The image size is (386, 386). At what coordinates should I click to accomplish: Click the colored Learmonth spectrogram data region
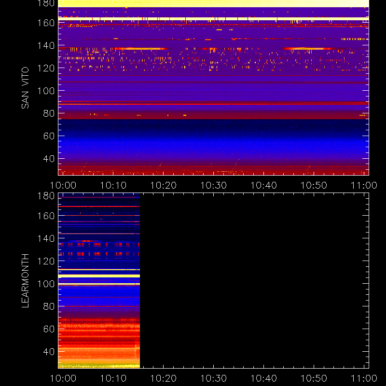click(x=99, y=281)
